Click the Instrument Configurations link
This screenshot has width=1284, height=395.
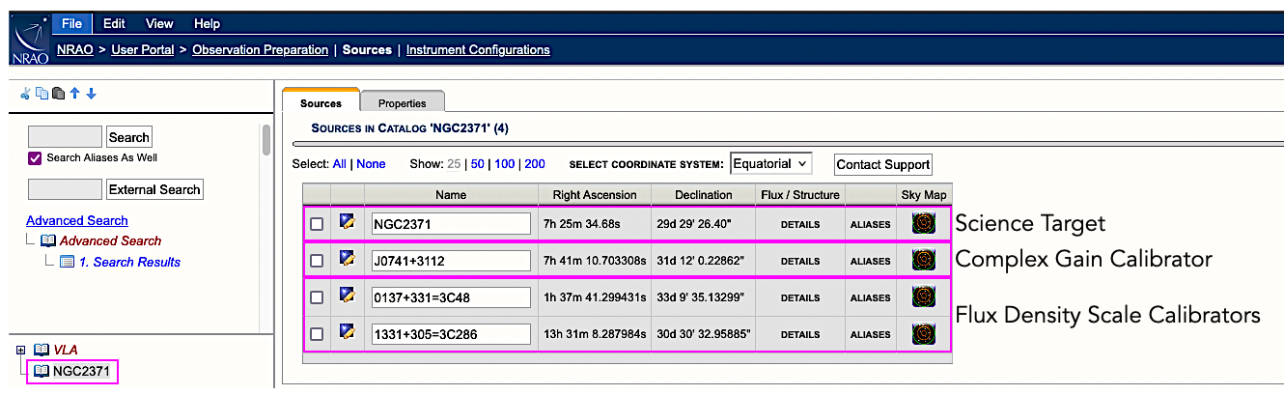tap(478, 49)
